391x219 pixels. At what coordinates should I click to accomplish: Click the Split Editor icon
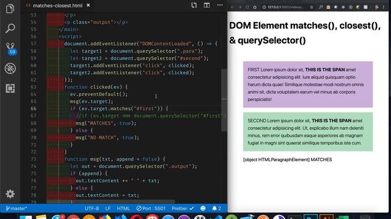(206, 5)
